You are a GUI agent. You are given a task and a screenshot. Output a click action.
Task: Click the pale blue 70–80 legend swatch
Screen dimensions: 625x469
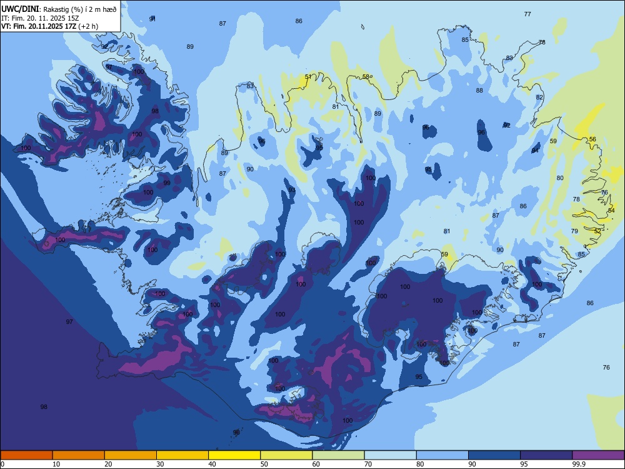pyautogui.click(x=391, y=455)
